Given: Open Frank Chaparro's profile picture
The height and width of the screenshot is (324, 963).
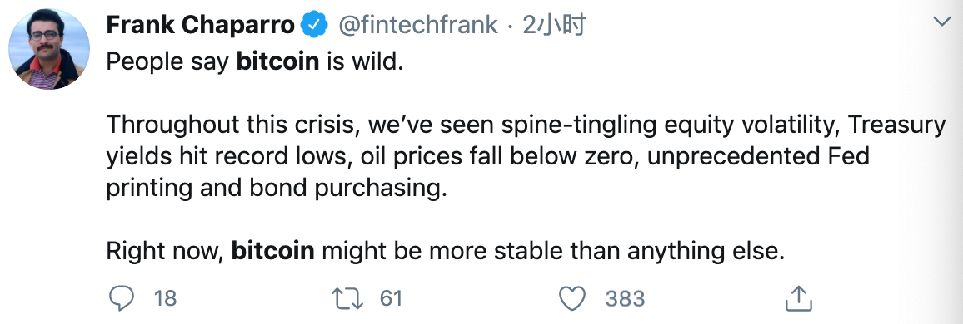Looking at the screenshot, I should [49, 49].
